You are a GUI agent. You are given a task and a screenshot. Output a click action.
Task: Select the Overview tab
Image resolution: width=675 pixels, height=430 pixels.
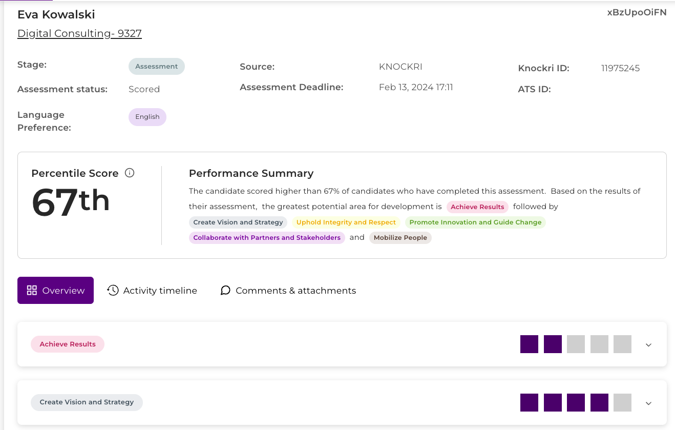pos(55,291)
